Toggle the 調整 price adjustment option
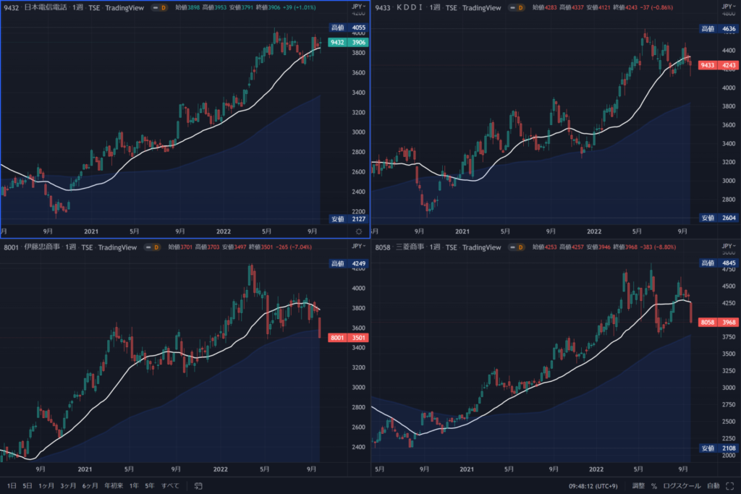The image size is (741, 494). point(638,486)
